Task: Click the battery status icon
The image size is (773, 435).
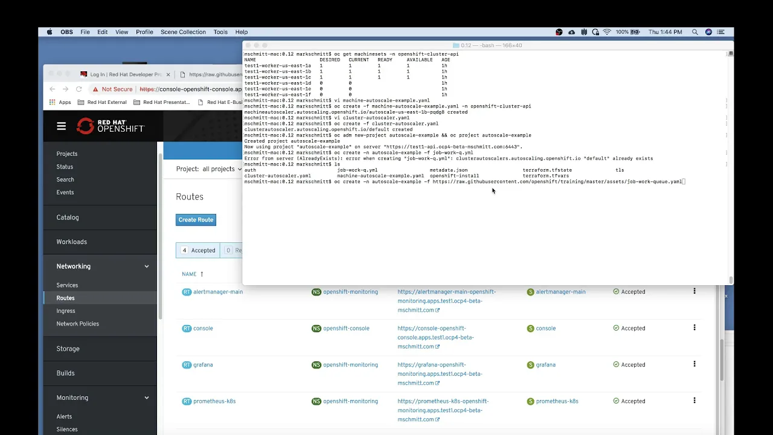Action: [636, 32]
